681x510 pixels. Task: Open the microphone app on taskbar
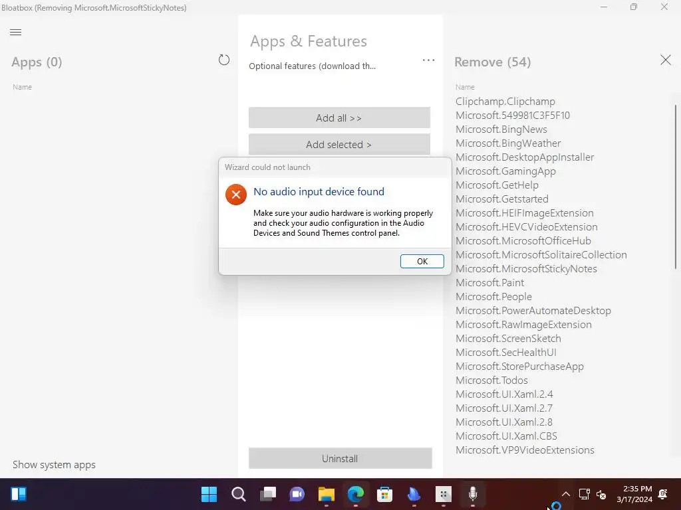(473, 494)
